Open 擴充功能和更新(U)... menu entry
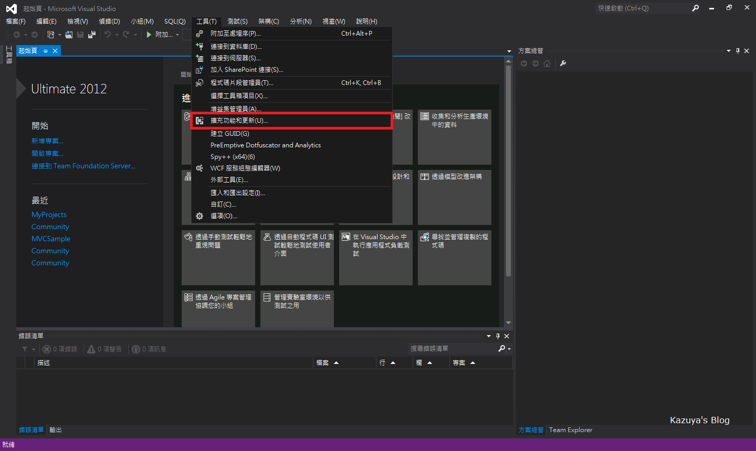The width and height of the screenshot is (756, 451). (292, 121)
